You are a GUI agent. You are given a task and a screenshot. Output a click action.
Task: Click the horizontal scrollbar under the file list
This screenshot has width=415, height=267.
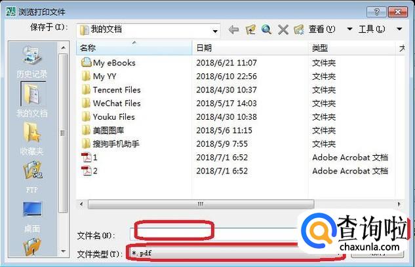click(x=201, y=204)
